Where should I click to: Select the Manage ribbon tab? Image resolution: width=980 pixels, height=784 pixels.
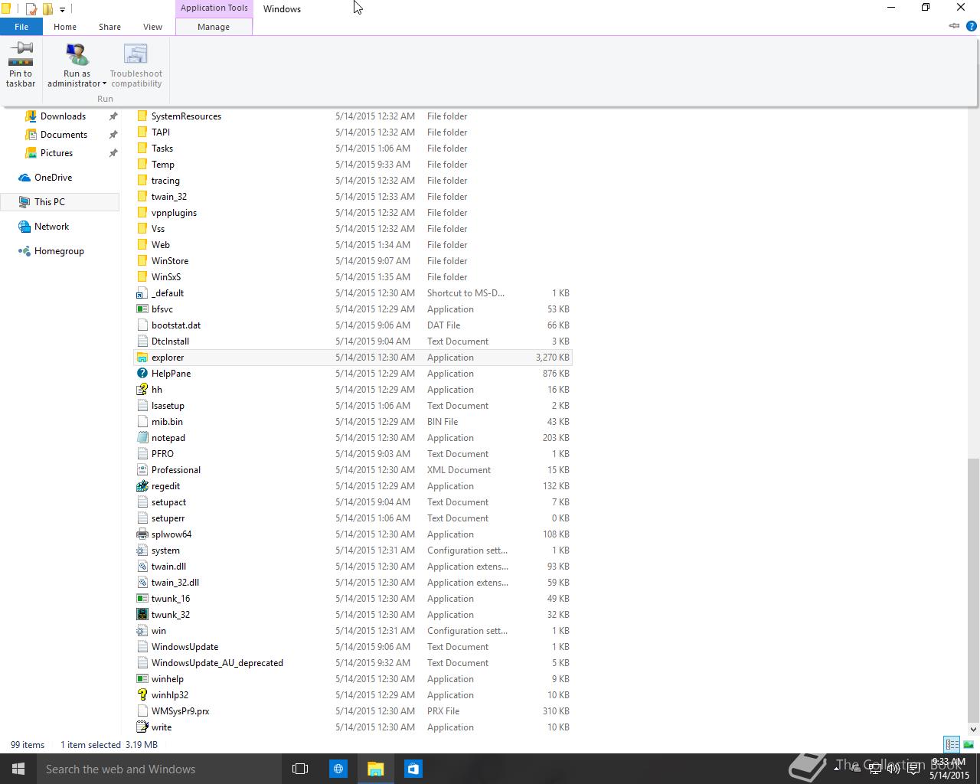[214, 27]
